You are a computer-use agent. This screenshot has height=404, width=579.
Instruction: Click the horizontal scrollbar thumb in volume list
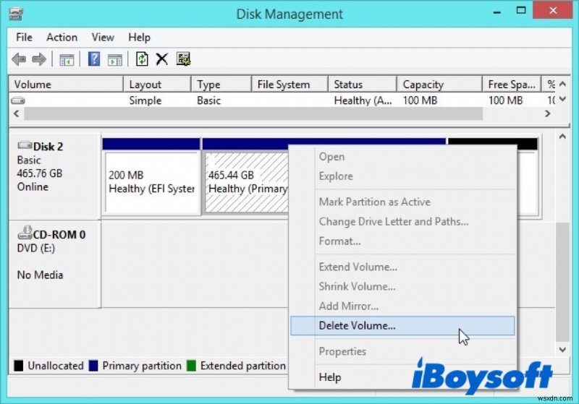[253, 114]
